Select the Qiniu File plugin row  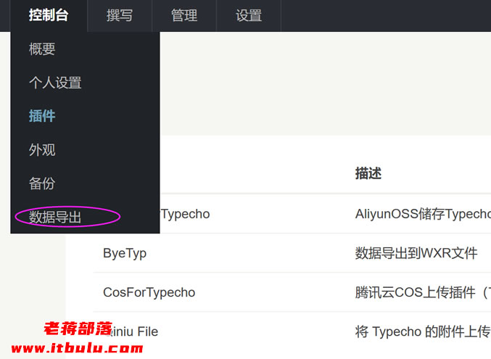tap(132, 331)
